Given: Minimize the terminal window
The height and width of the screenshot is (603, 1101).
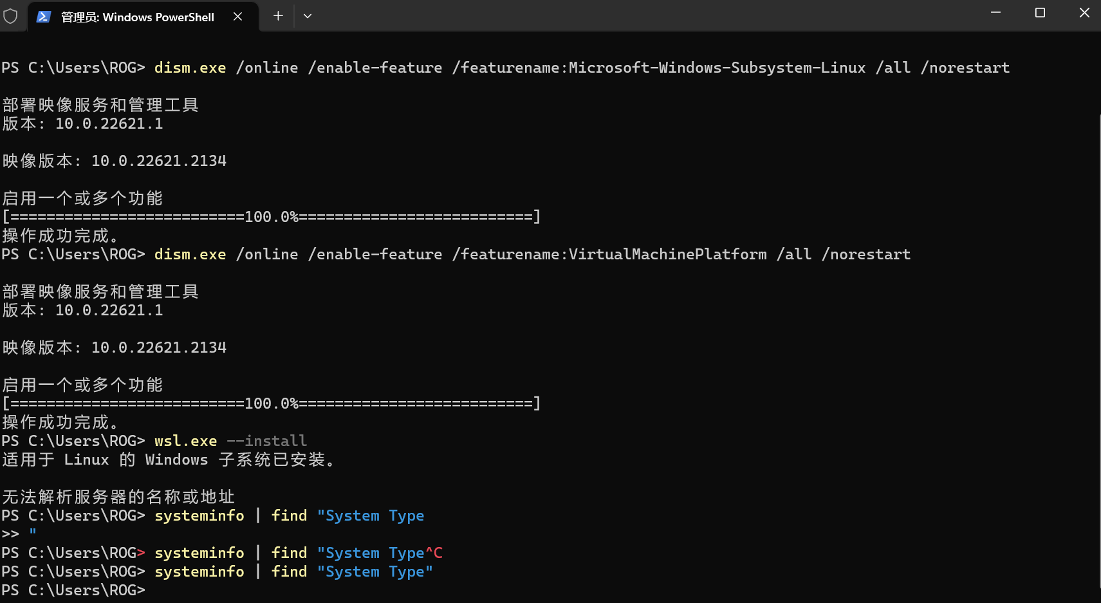Looking at the screenshot, I should [x=995, y=13].
